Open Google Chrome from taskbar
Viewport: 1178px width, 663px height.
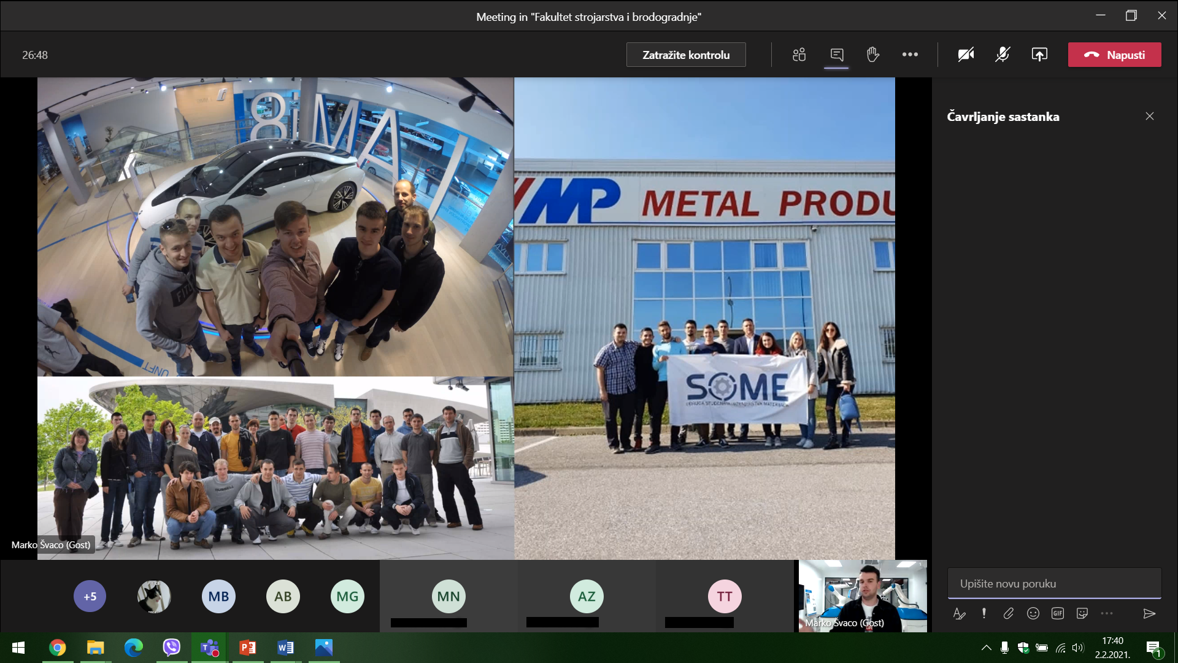tap(57, 648)
